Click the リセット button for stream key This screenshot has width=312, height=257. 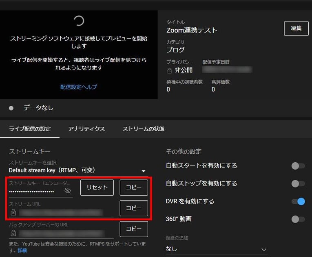97,187
